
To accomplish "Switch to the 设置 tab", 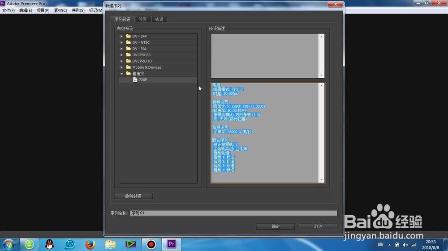I will coord(143,19).
